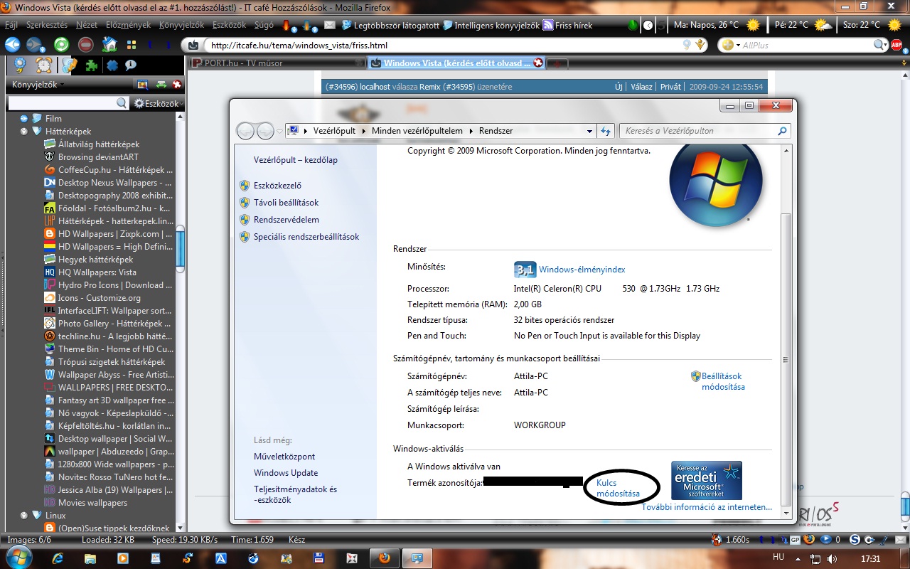Open the Windows Start orb
This screenshot has width=910, height=569.
pos(19,558)
